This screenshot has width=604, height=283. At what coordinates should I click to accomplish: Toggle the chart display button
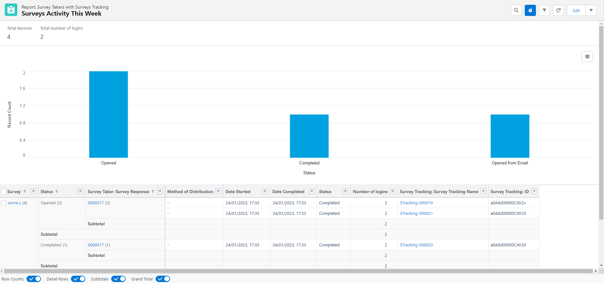(x=530, y=11)
